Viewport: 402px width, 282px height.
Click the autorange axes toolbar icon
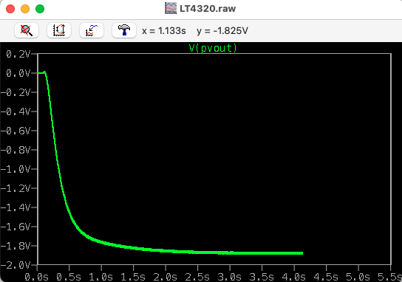(59, 30)
